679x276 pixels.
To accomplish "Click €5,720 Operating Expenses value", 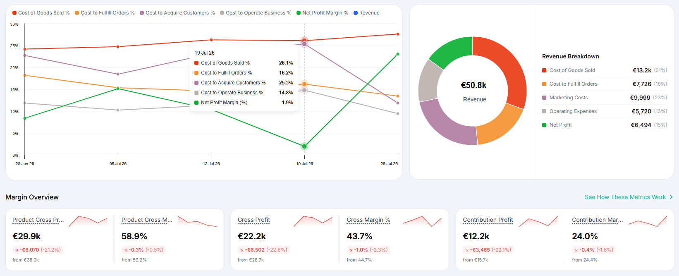I will point(641,111).
